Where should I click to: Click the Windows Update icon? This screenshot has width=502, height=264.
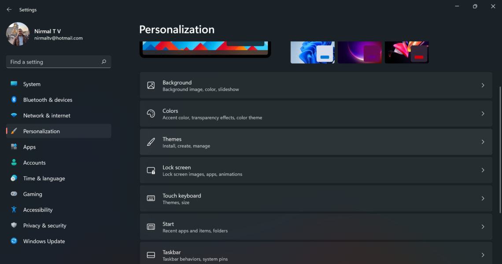tap(14, 241)
